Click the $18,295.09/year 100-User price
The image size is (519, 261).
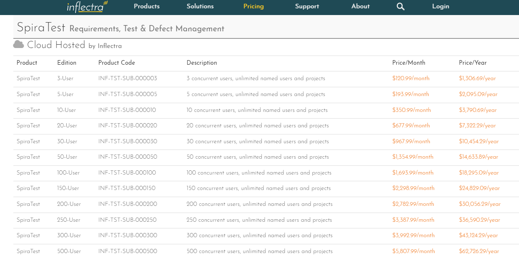point(479,173)
